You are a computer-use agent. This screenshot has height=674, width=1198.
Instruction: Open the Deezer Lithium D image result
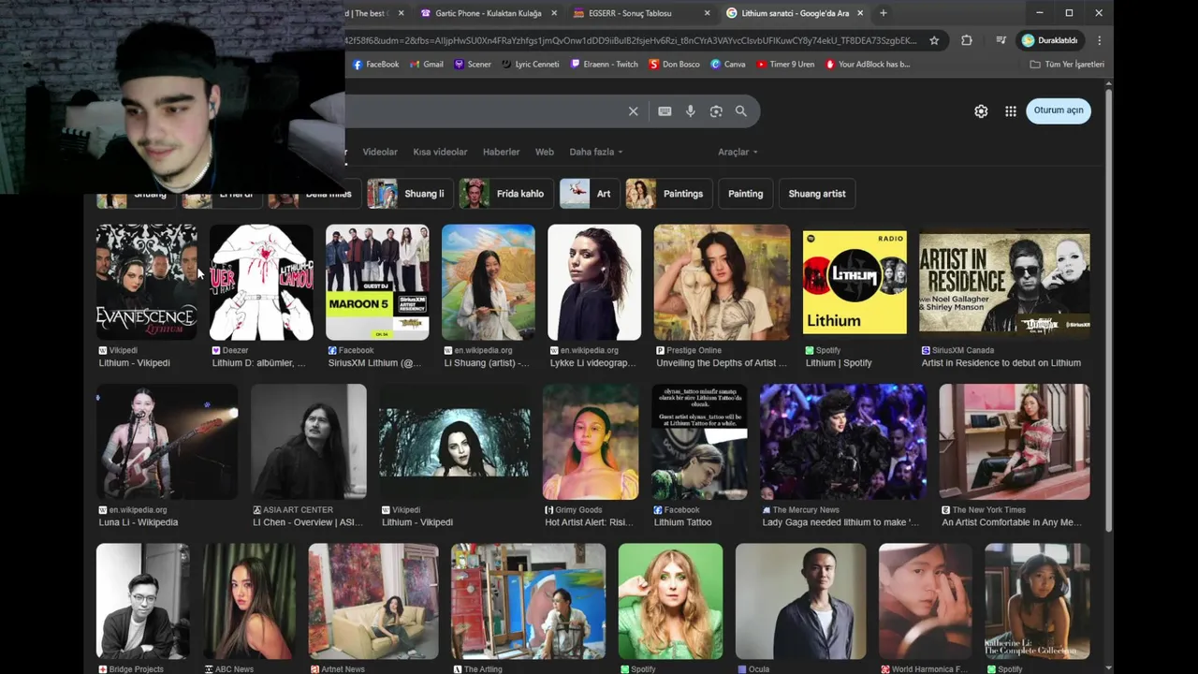tap(261, 282)
